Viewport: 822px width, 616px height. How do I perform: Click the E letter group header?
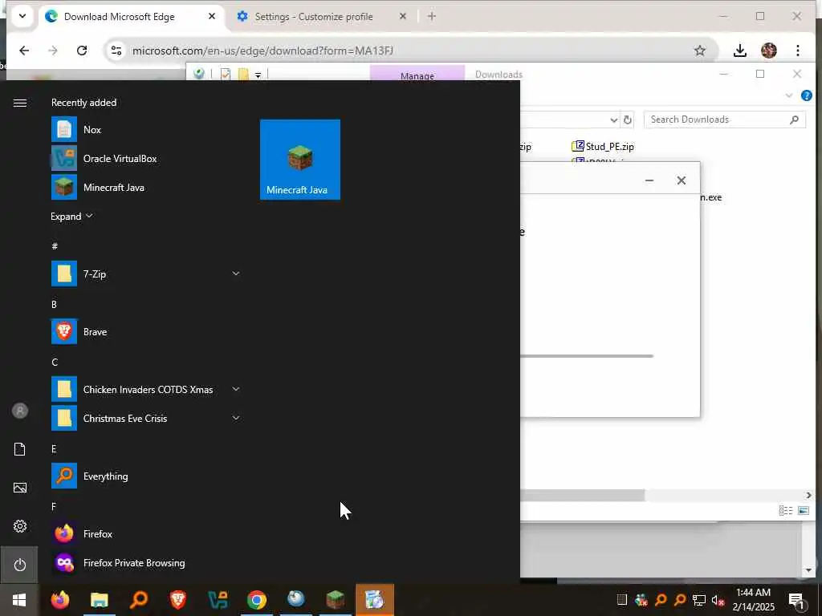click(54, 449)
